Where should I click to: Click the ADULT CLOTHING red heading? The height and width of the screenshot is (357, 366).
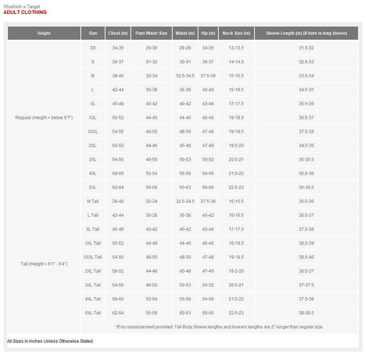[25, 12]
